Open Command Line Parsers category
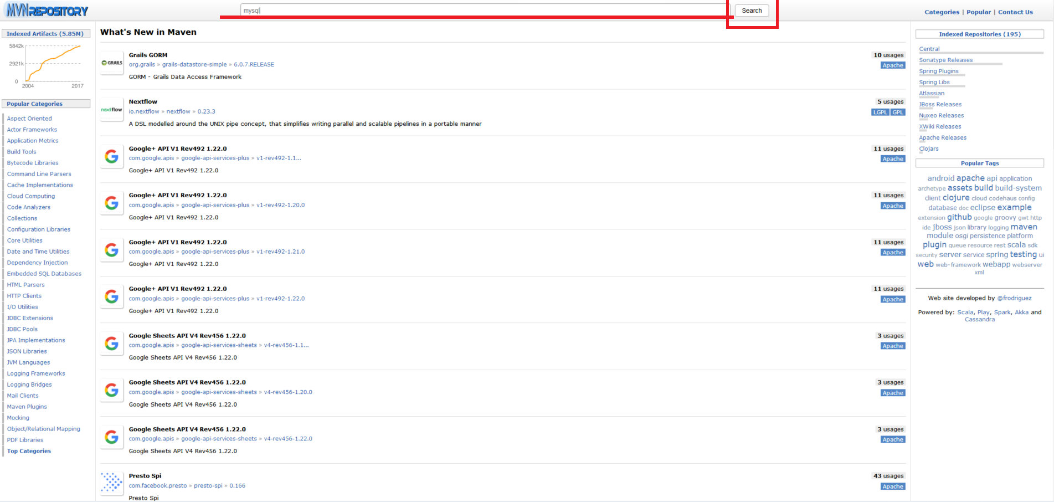 coord(39,174)
